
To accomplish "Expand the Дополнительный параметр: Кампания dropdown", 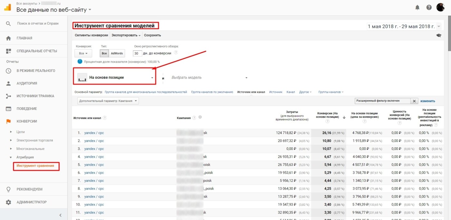I will point(108,101).
